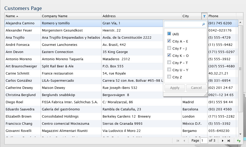246x147 pixels.
Task: Go to the previous page icon
Action: 184,141
